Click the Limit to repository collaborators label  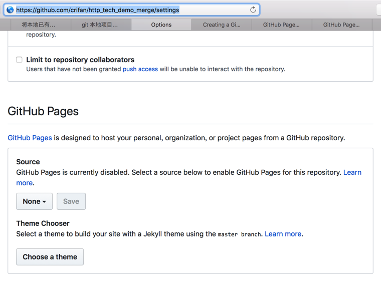(x=80, y=60)
